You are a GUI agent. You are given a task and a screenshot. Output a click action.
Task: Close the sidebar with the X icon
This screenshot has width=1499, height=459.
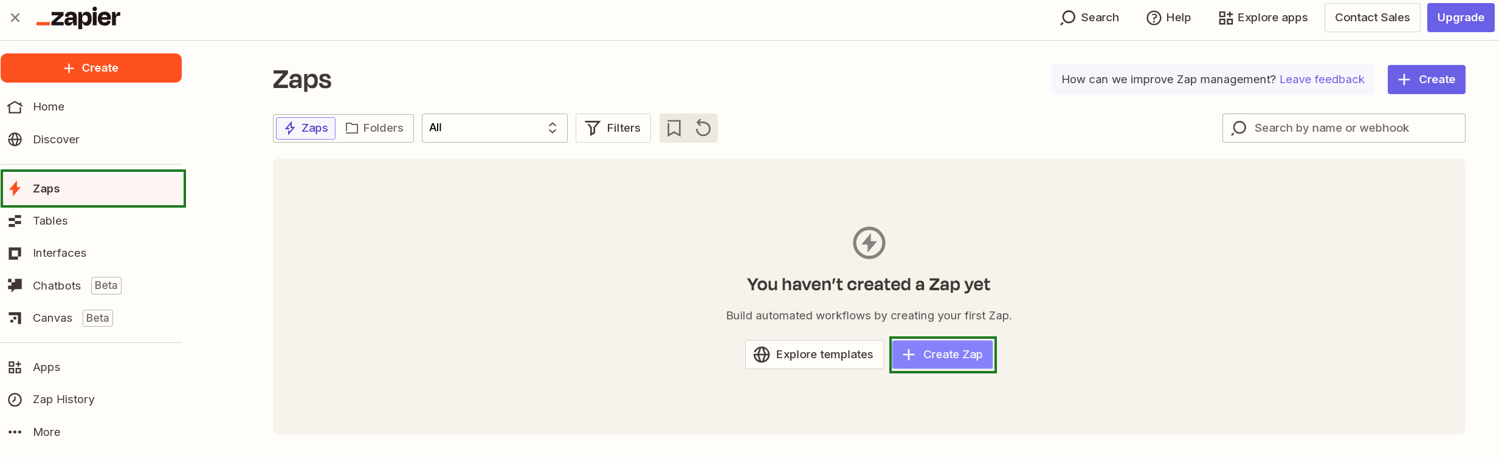(15, 18)
